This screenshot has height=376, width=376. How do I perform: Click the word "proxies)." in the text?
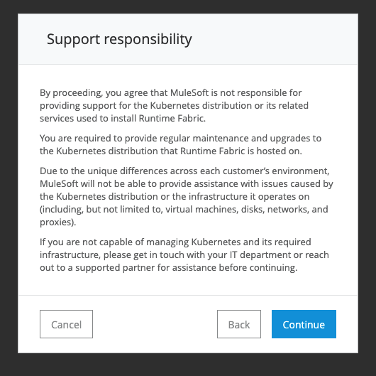tap(57, 222)
